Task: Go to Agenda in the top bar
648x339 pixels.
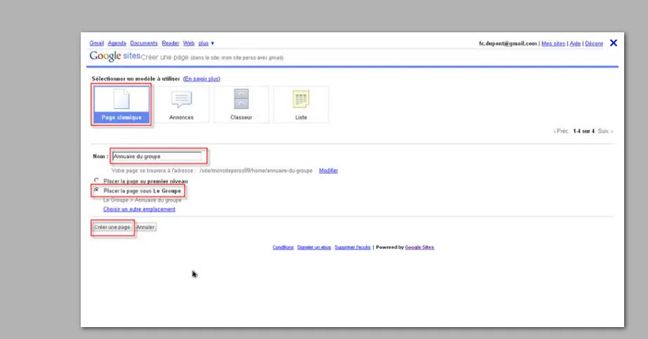Action: point(117,43)
